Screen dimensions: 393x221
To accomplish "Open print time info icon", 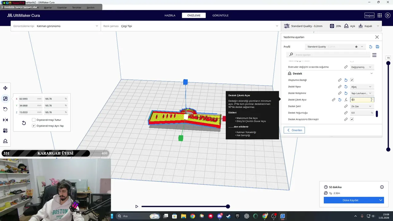I will click(382, 187).
